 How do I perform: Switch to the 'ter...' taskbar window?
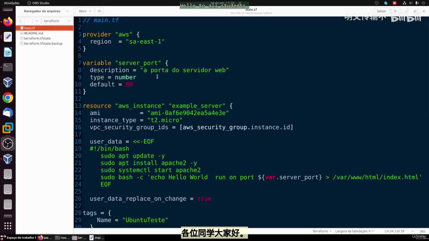click(79, 238)
